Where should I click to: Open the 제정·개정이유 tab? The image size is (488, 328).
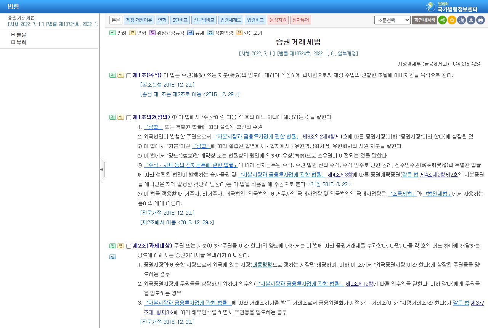(x=139, y=20)
